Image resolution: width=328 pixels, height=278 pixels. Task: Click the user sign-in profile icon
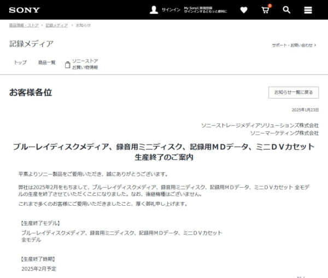coord(154,10)
